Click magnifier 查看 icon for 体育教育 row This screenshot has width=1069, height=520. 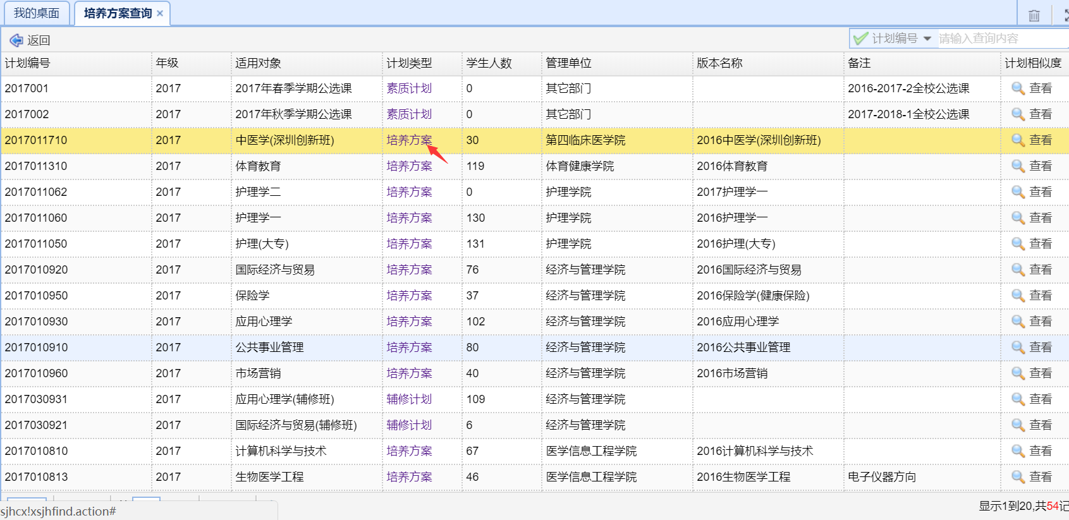[x=1018, y=166]
